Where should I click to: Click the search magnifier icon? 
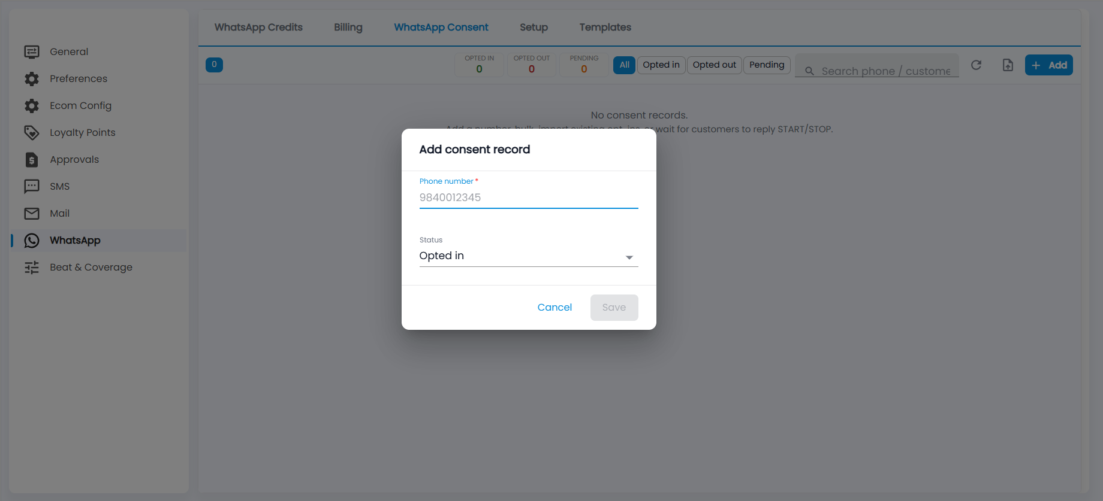809,71
